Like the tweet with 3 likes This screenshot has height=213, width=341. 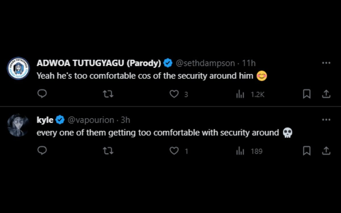pos(174,94)
